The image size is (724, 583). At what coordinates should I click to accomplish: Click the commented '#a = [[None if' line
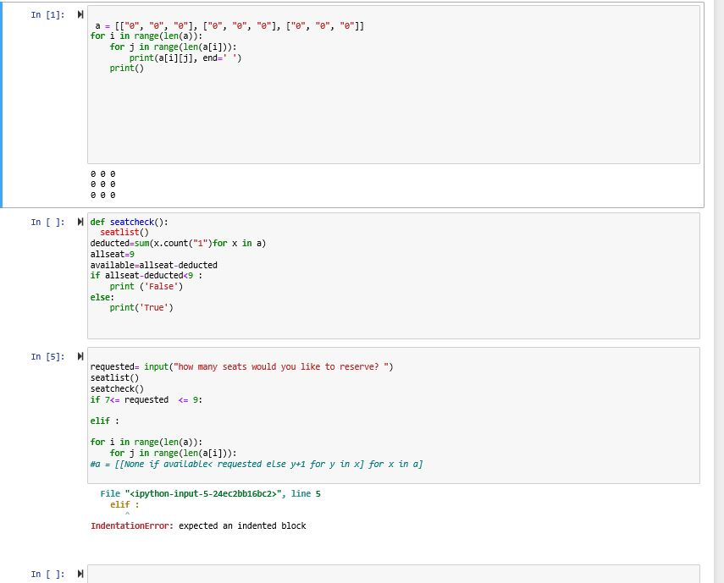pos(257,464)
